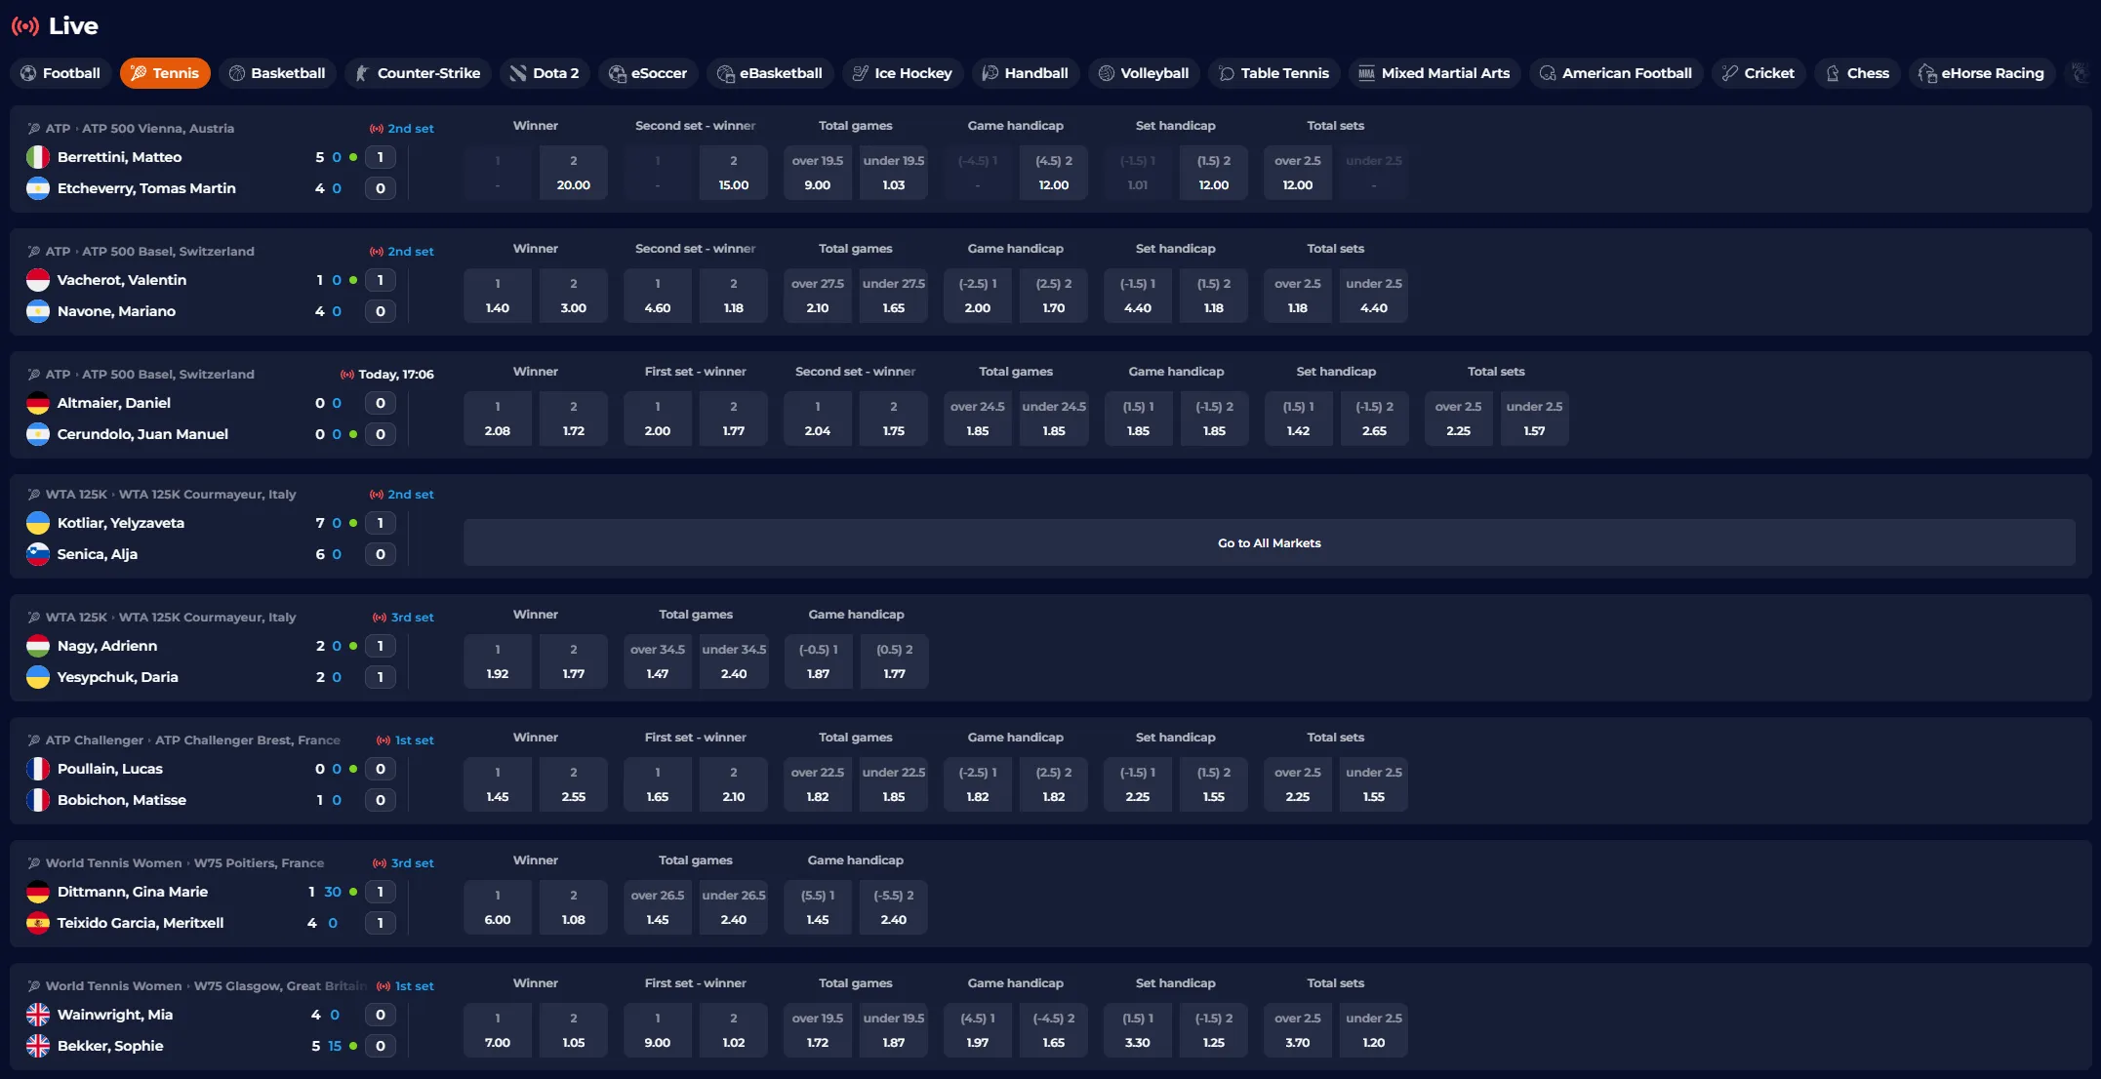The height and width of the screenshot is (1079, 2101).
Task: Click Nagy's Hungarian flag icon
Action: pos(38,646)
